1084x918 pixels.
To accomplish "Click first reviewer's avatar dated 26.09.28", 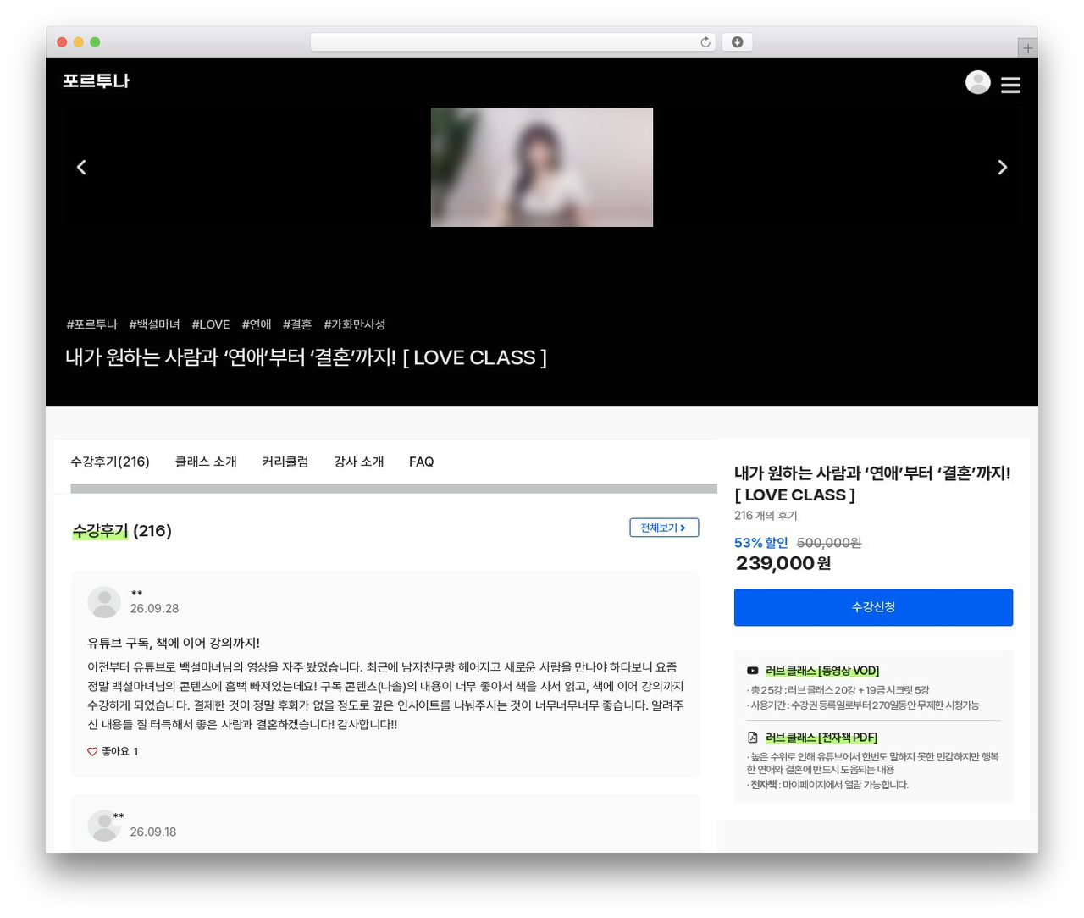I will (104, 602).
